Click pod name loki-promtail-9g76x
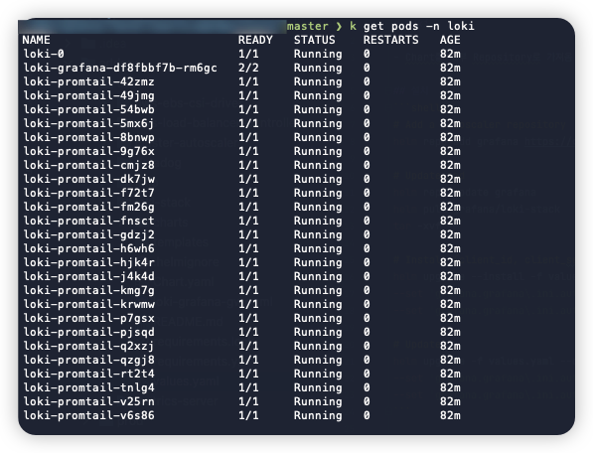Viewport: 593px width, 453px height. (88, 152)
